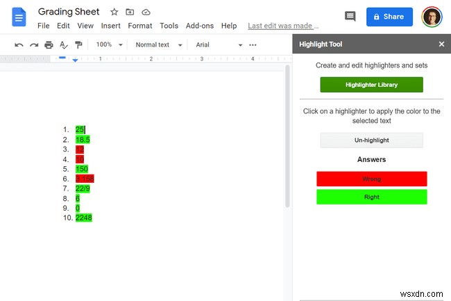Click the Redo arrow
The width and height of the screenshot is (451, 301).
point(34,44)
